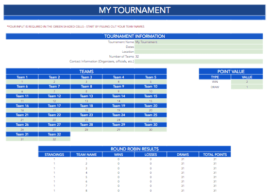The height and width of the screenshot is (196, 270).
Task: Select wins value for team name 4
Action: pyautogui.click(x=118, y=173)
